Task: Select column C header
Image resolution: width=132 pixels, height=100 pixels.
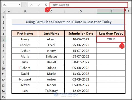Action: click(x=51, y=11)
